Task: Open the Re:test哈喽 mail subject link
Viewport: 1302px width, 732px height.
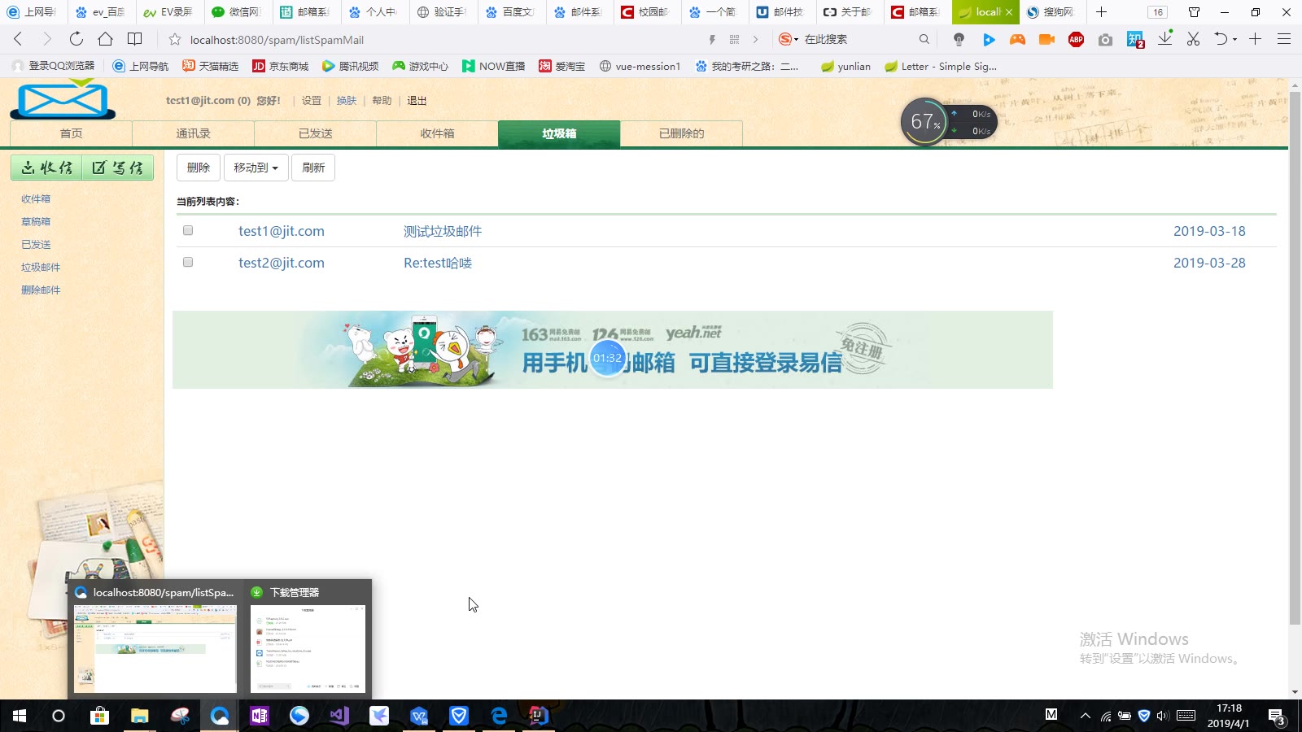Action: pyautogui.click(x=437, y=263)
